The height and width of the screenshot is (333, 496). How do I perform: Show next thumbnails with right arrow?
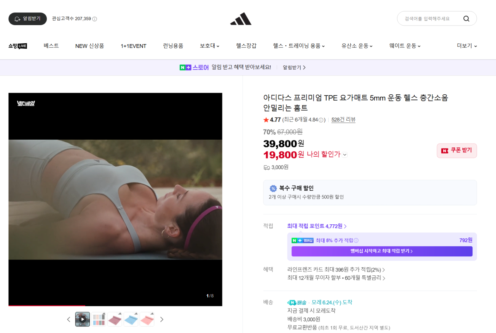click(x=162, y=319)
